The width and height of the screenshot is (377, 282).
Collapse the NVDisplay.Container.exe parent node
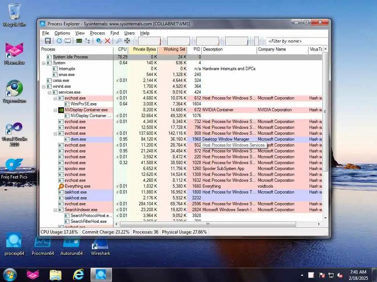tap(55, 110)
